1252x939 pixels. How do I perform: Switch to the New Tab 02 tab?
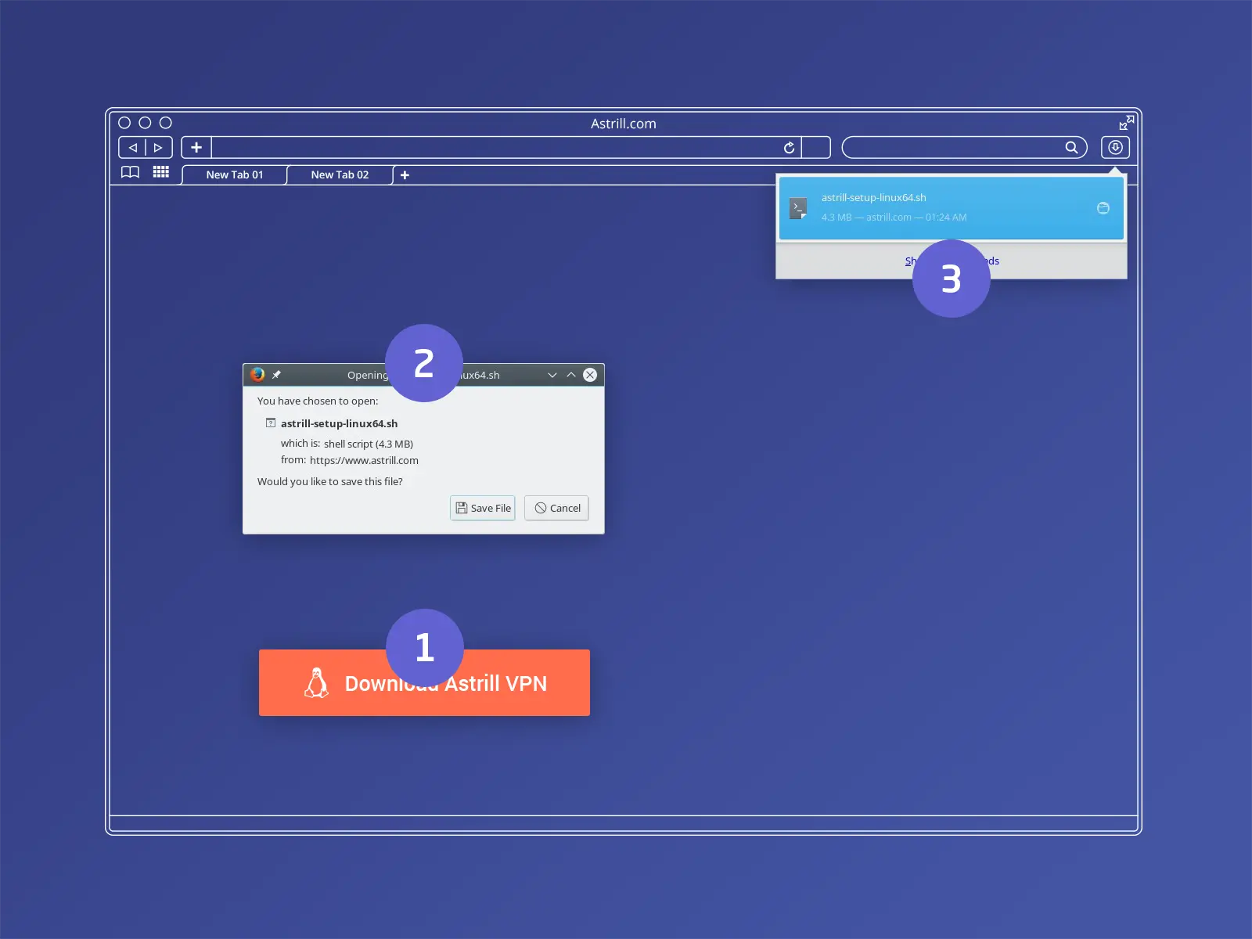[340, 175]
